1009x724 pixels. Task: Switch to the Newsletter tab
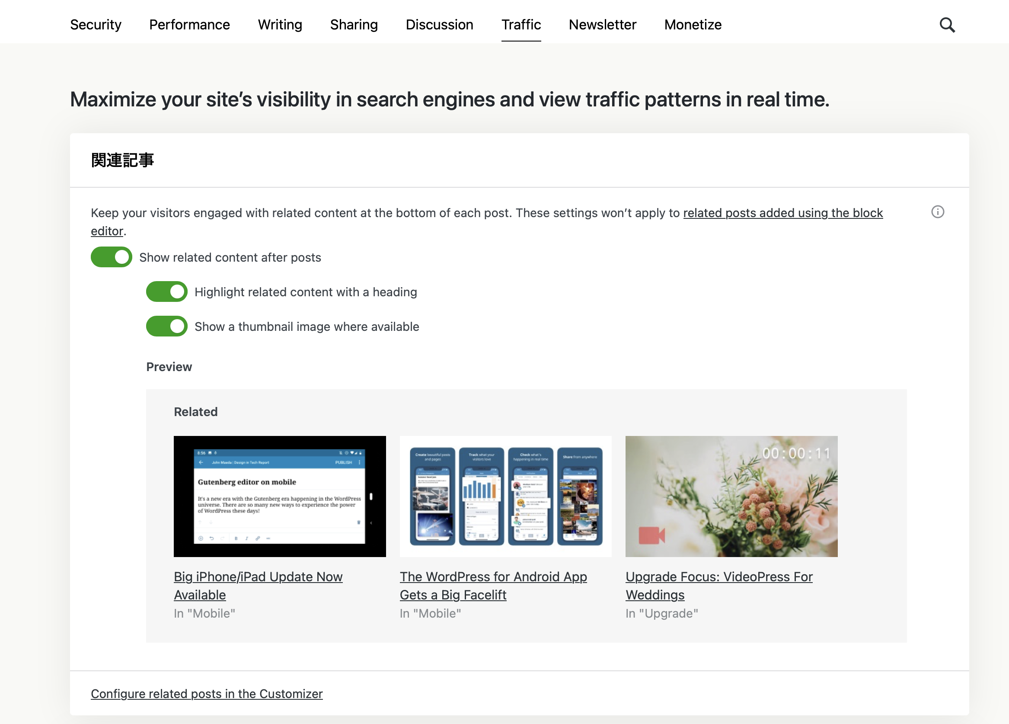[602, 25]
